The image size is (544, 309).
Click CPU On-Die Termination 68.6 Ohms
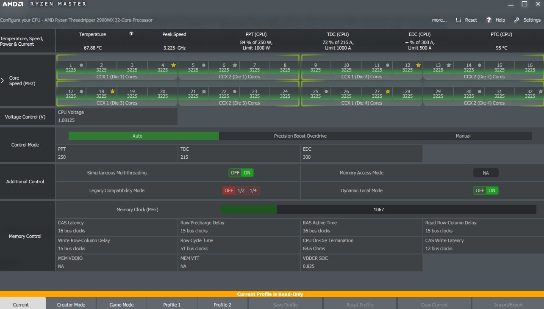tap(361, 245)
